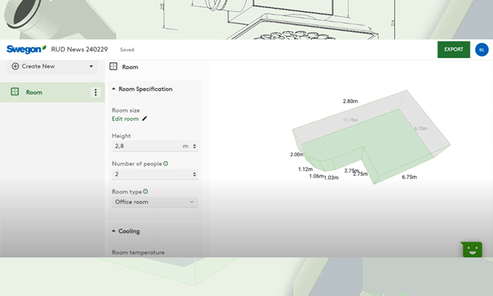The height and width of the screenshot is (296, 493).
Task: Collapse the Cooling section
Action: (x=113, y=231)
